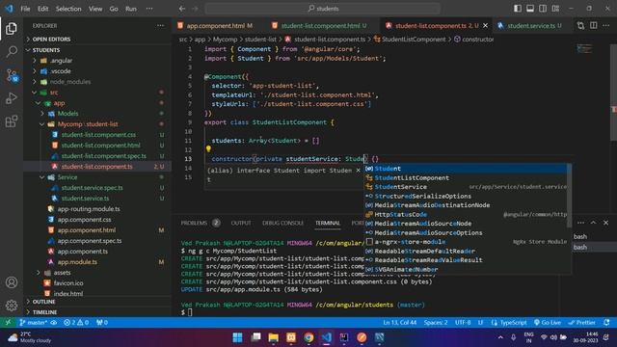
Task: Toggle the bottom panel layout icon
Action: click(x=530, y=9)
